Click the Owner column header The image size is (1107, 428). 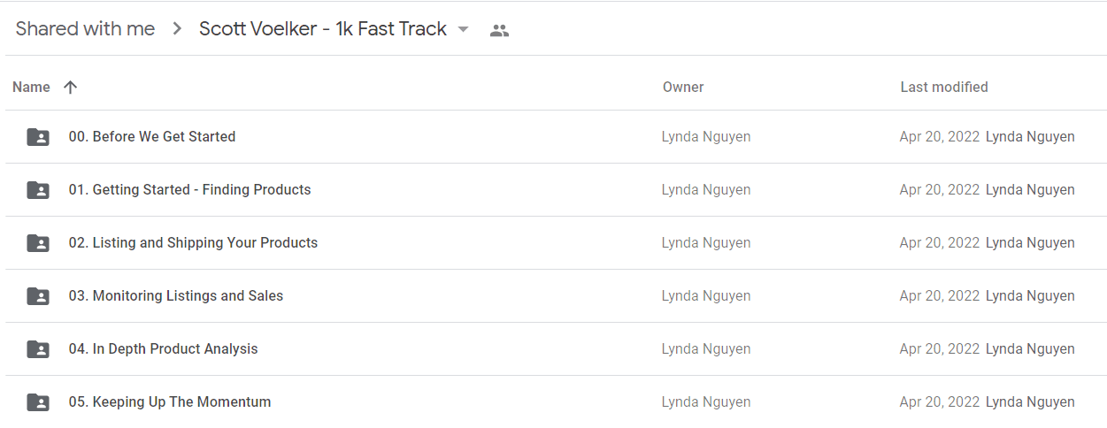(683, 87)
